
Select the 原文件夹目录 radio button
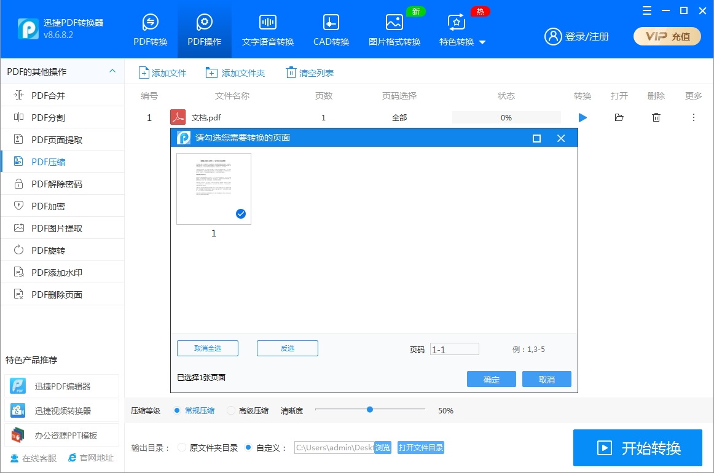tap(182, 447)
